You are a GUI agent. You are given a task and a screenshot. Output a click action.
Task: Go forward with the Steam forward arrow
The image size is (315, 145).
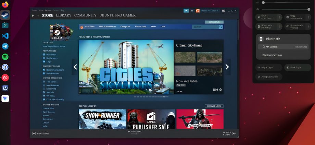click(38, 15)
